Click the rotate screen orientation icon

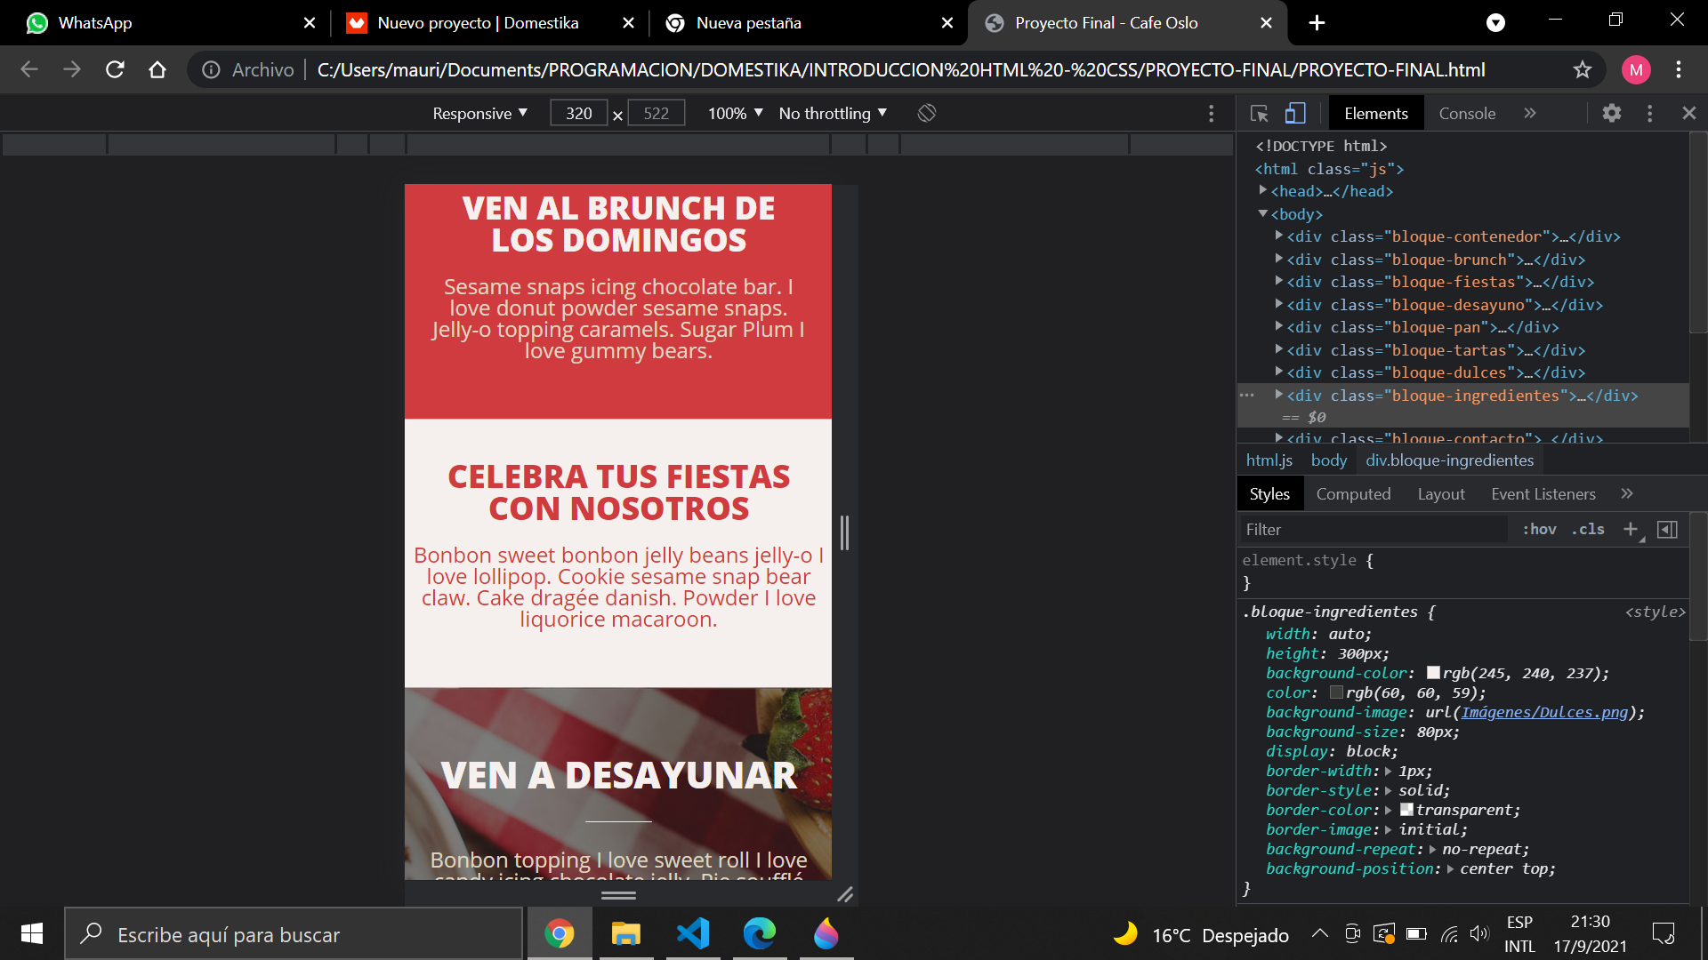coord(926,113)
